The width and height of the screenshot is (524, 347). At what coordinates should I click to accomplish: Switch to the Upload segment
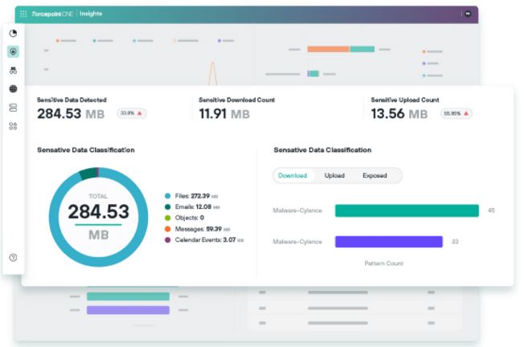click(334, 175)
